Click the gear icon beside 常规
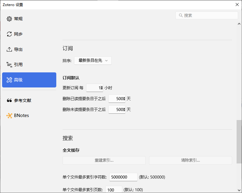 pos(9,19)
